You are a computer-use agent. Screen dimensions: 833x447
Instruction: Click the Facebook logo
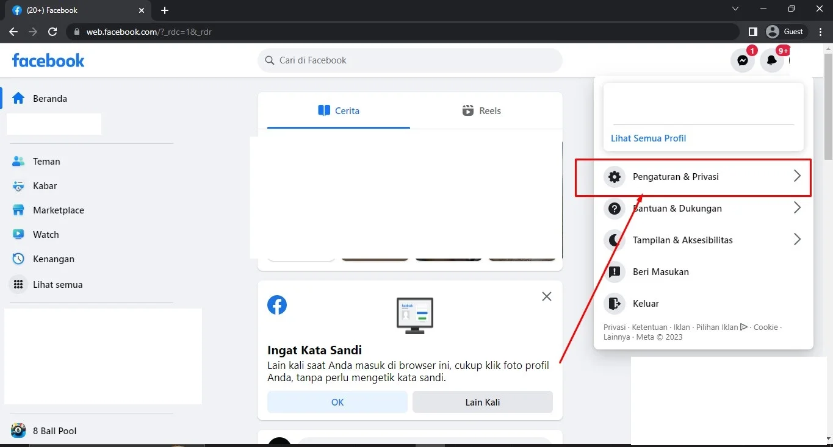click(48, 60)
